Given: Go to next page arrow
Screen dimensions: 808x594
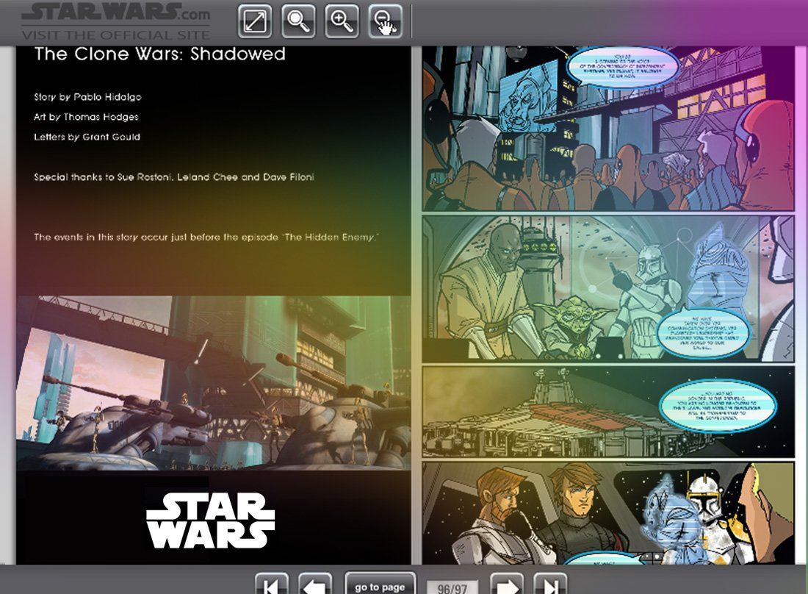Looking at the screenshot, I should [507, 584].
